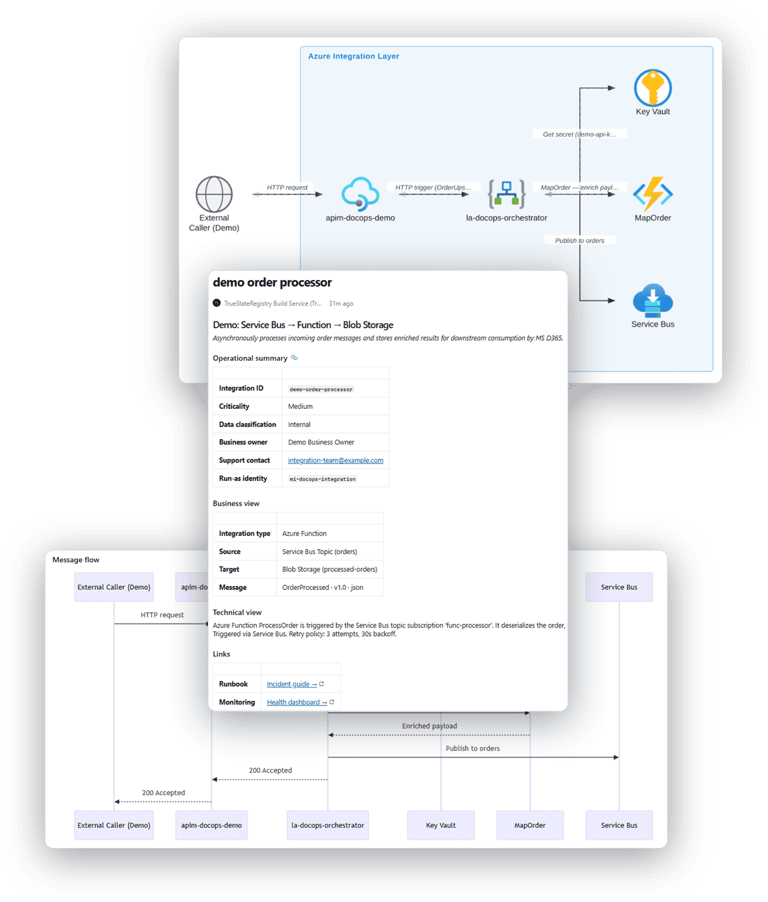This screenshot has width=768, height=902.
Task: Click the Key Vault key icon
Action: point(653,88)
